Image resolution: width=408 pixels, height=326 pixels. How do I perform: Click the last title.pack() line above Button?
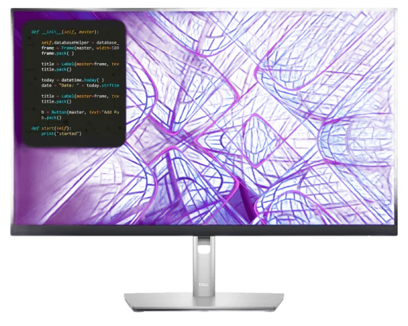56,101
